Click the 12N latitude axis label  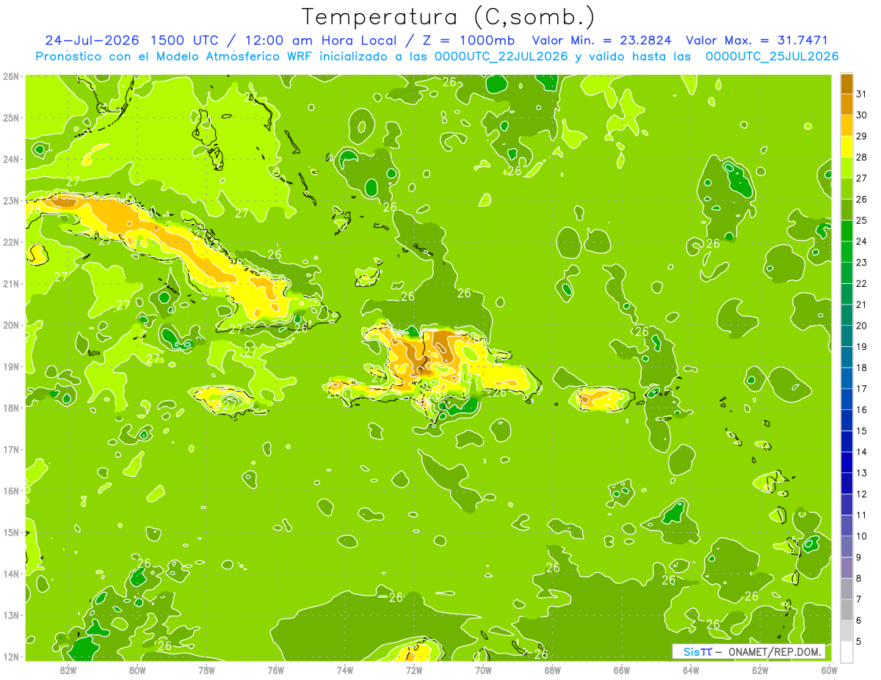point(11,657)
